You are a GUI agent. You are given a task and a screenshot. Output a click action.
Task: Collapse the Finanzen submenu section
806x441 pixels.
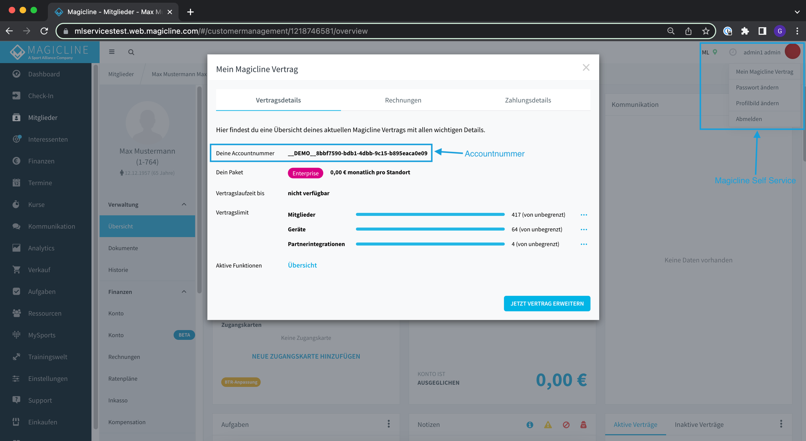tap(184, 292)
